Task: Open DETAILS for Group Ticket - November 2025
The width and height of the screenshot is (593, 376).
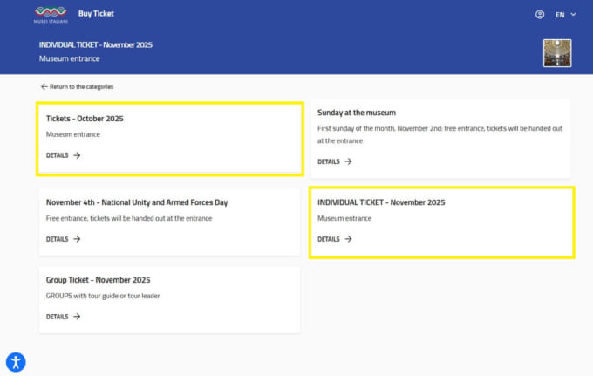Action: (x=58, y=317)
